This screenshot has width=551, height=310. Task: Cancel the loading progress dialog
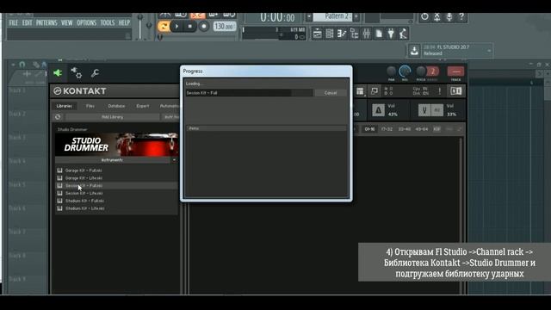coord(331,93)
